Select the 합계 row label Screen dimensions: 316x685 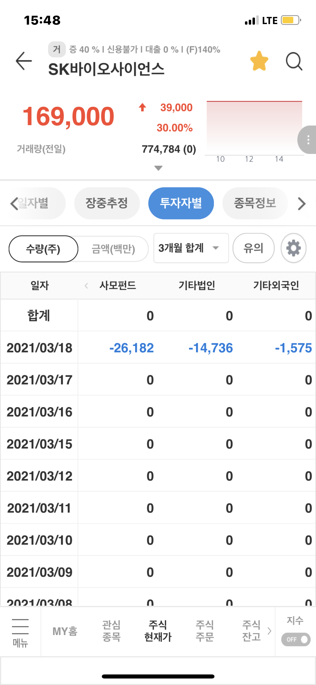point(39,315)
